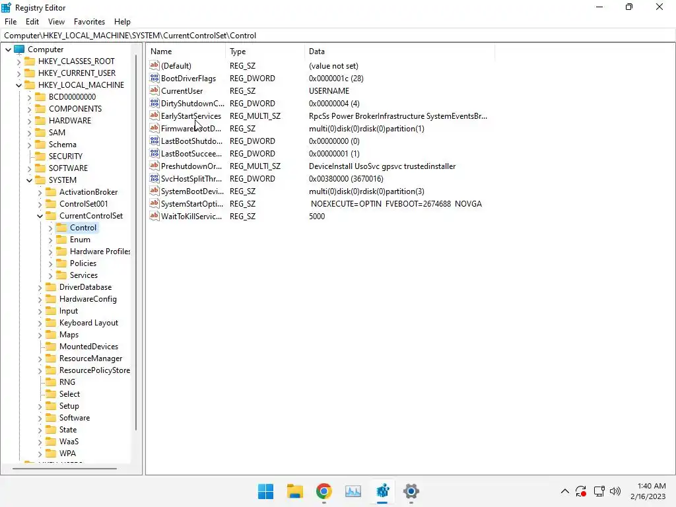Select the Policies folder icon
Viewport: 676px width, 507px height.
[x=61, y=263]
